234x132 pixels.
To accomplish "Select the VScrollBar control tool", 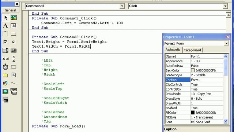I will click(x=14, y=59).
